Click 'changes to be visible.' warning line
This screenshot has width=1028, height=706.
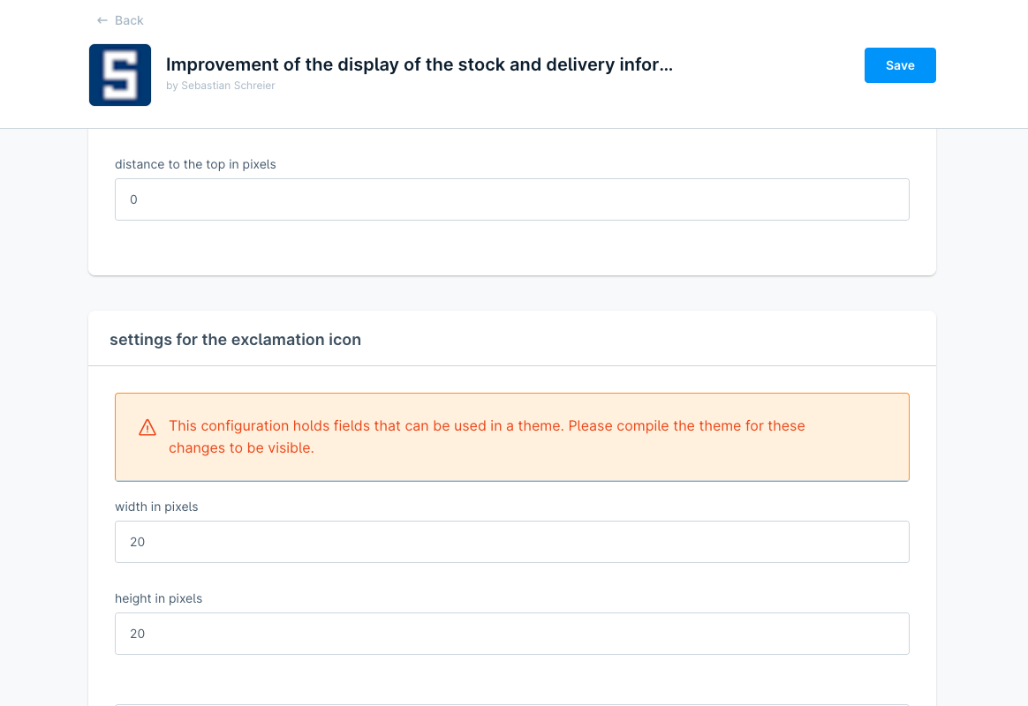click(241, 448)
